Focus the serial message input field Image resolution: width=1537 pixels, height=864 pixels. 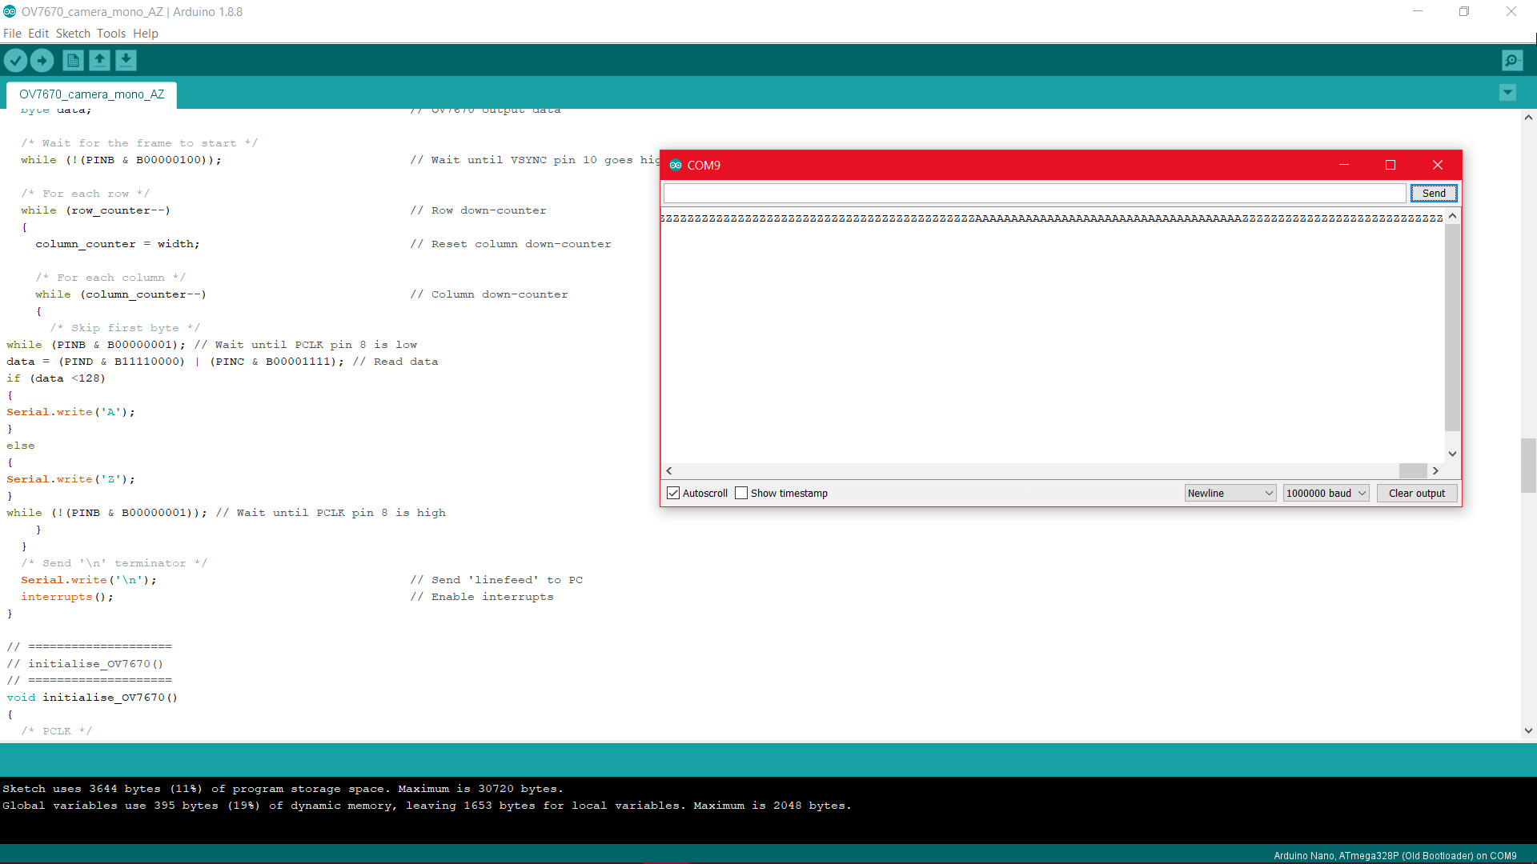pos(1034,193)
